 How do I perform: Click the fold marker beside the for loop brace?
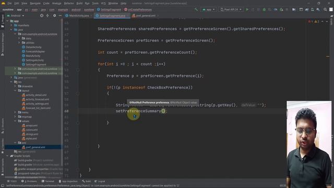[78, 70]
